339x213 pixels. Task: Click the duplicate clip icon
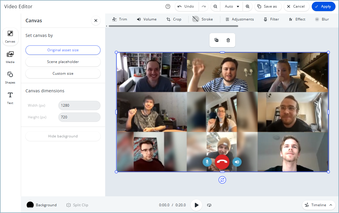point(216,40)
